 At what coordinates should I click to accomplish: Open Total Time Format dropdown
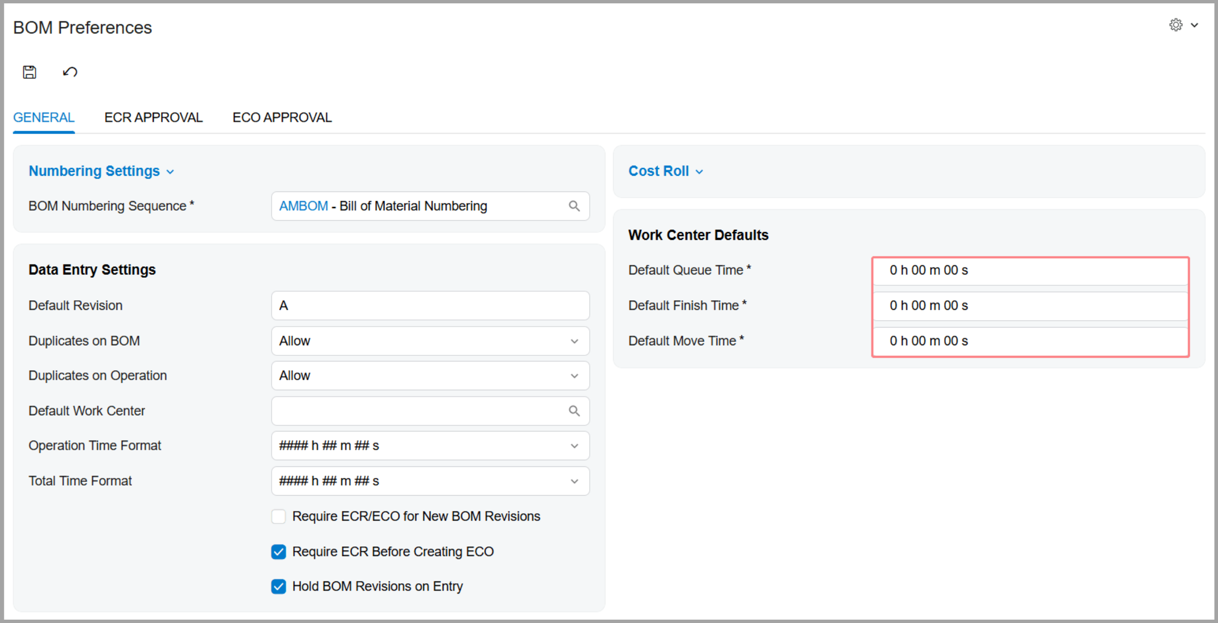click(x=430, y=481)
